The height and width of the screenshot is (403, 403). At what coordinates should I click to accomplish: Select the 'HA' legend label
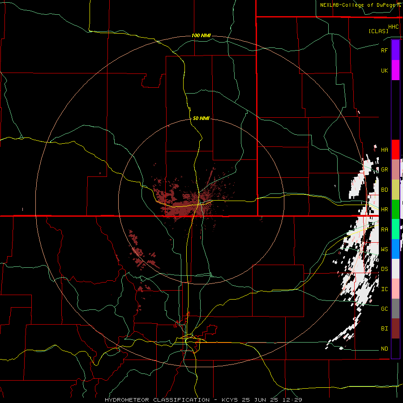[x=384, y=150]
